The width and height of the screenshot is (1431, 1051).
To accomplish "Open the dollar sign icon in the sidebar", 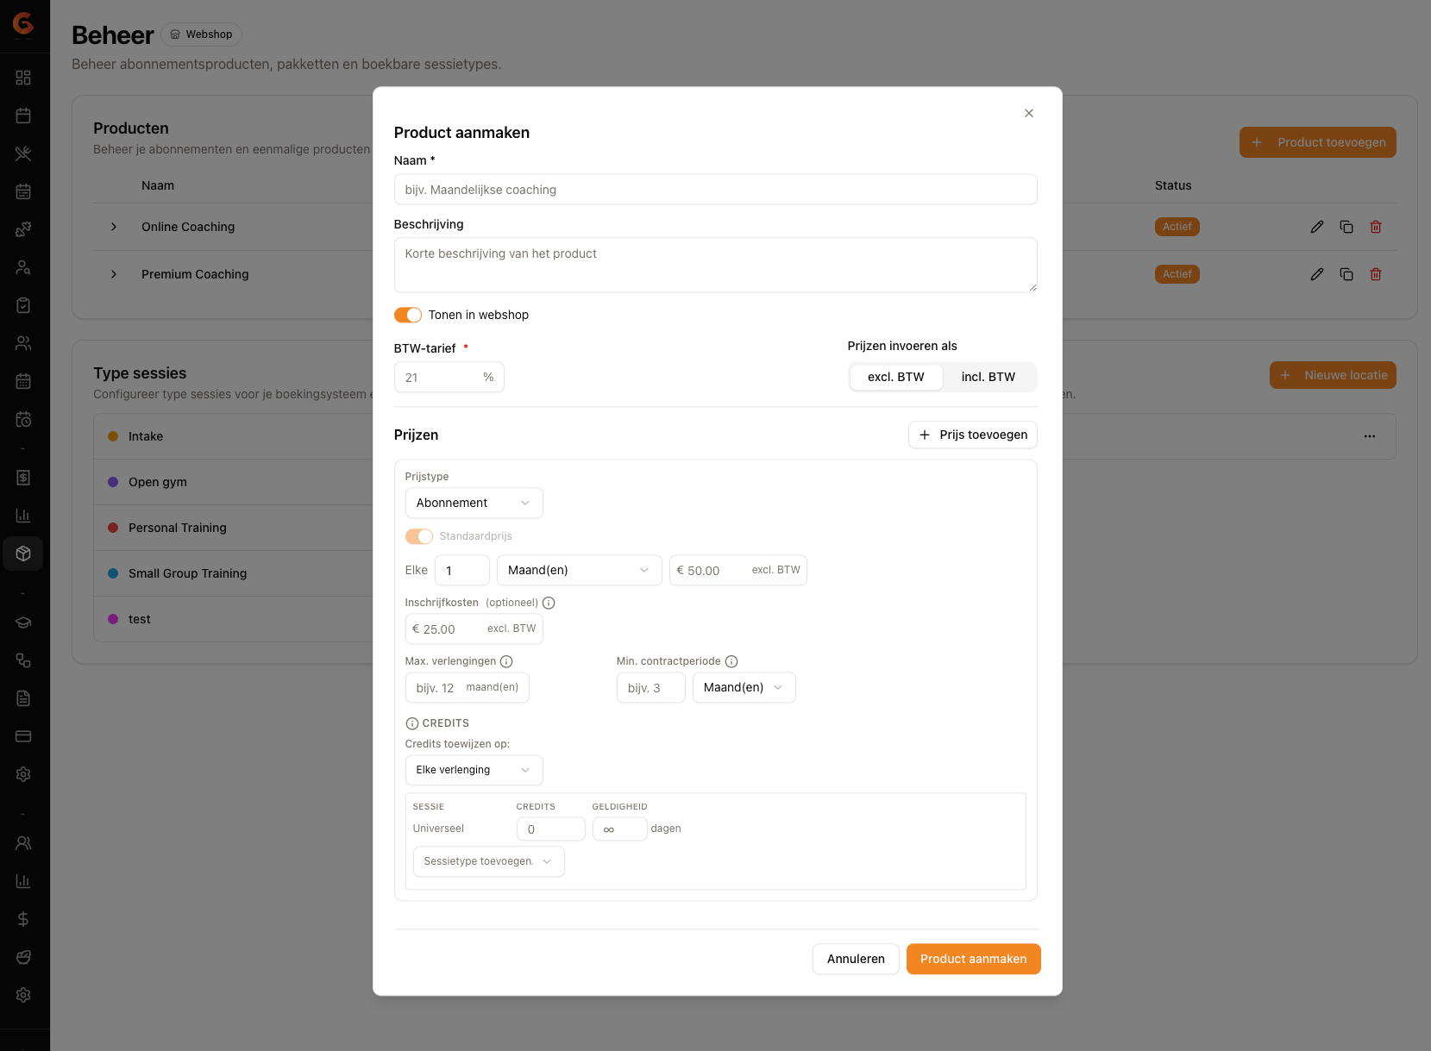I will [x=23, y=919].
